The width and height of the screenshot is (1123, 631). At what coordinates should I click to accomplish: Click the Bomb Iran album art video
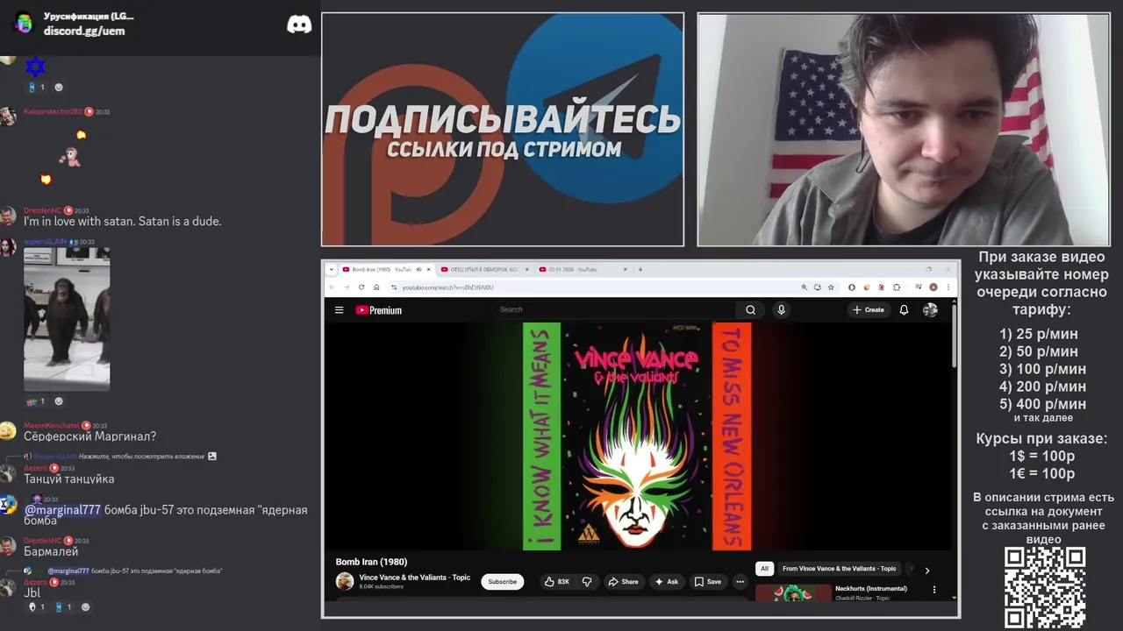[x=638, y=436]
